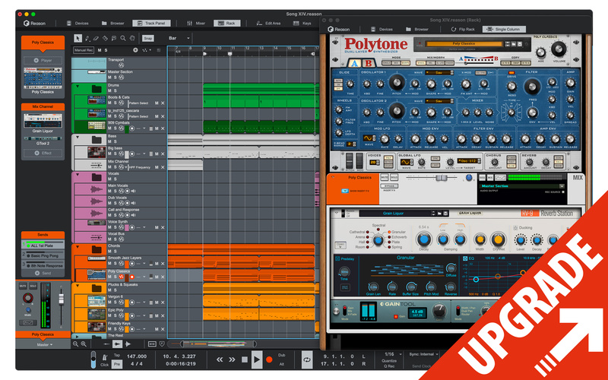Select Polytone layer A tab
Viewport: 608px width, 380px height.
point(354,63)
